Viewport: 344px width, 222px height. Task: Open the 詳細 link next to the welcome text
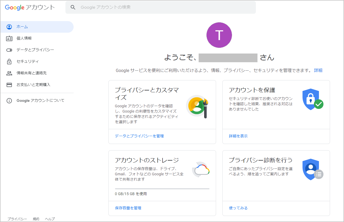pos(318,70)
